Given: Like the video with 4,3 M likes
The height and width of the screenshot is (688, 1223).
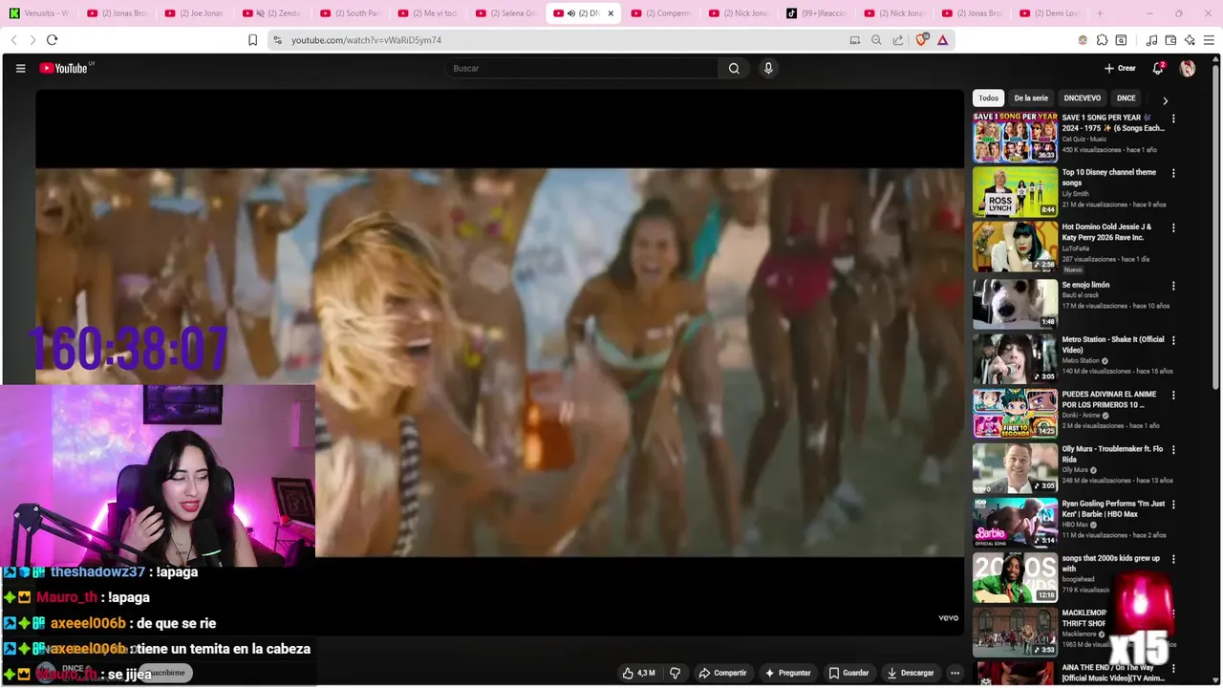Looking at the screenshot, I should click(x=637, y=673).
